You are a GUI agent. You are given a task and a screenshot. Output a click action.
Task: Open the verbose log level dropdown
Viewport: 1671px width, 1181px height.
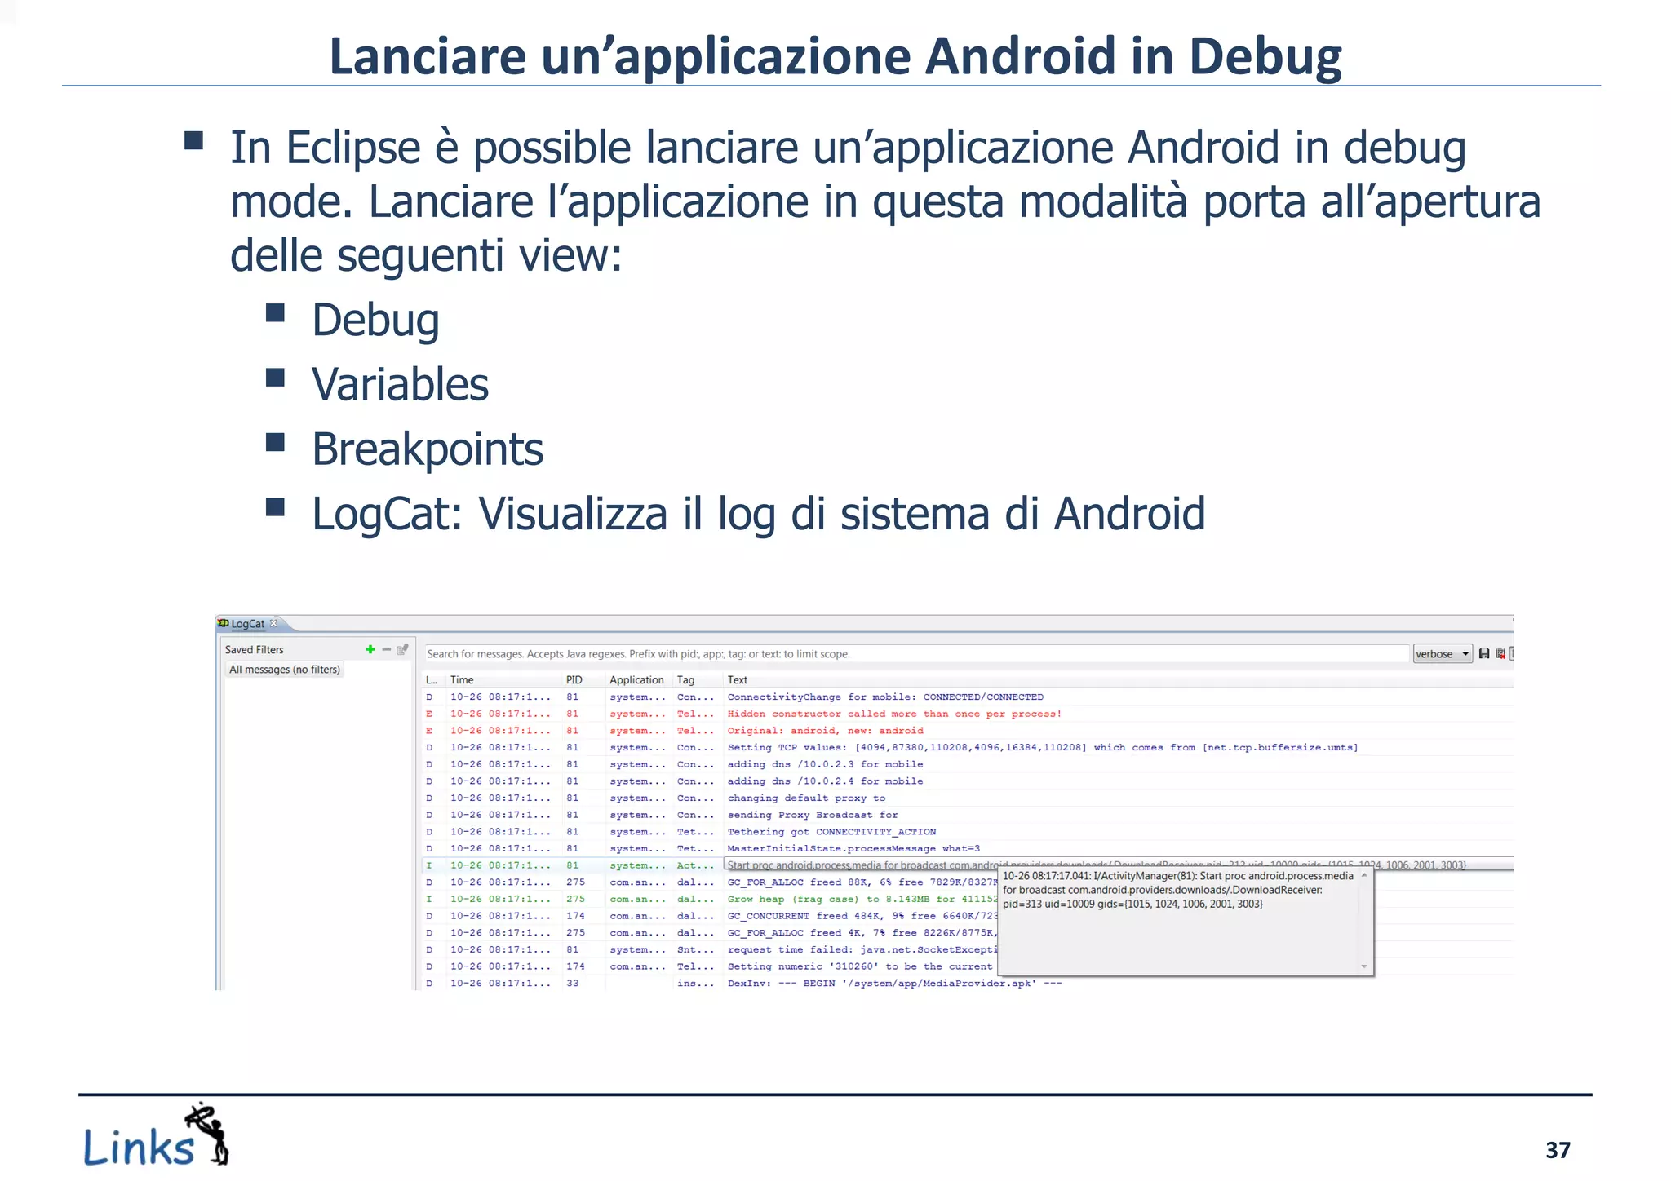tap(1443, 653)
